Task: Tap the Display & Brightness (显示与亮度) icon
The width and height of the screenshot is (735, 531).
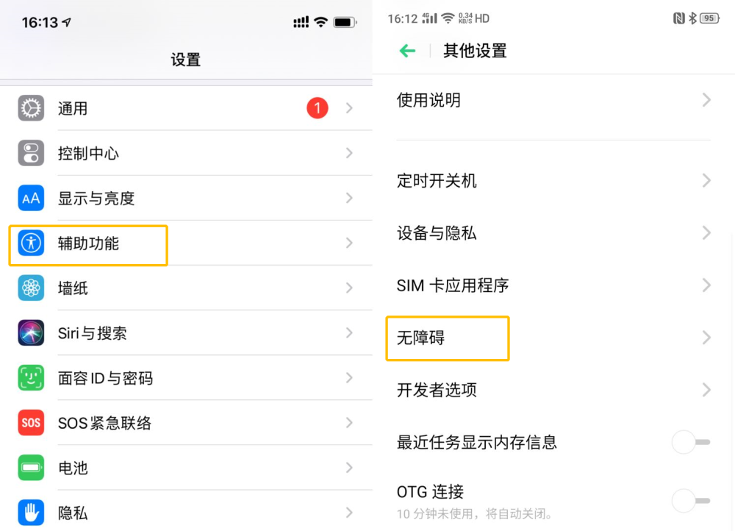Action: point(31,199)
